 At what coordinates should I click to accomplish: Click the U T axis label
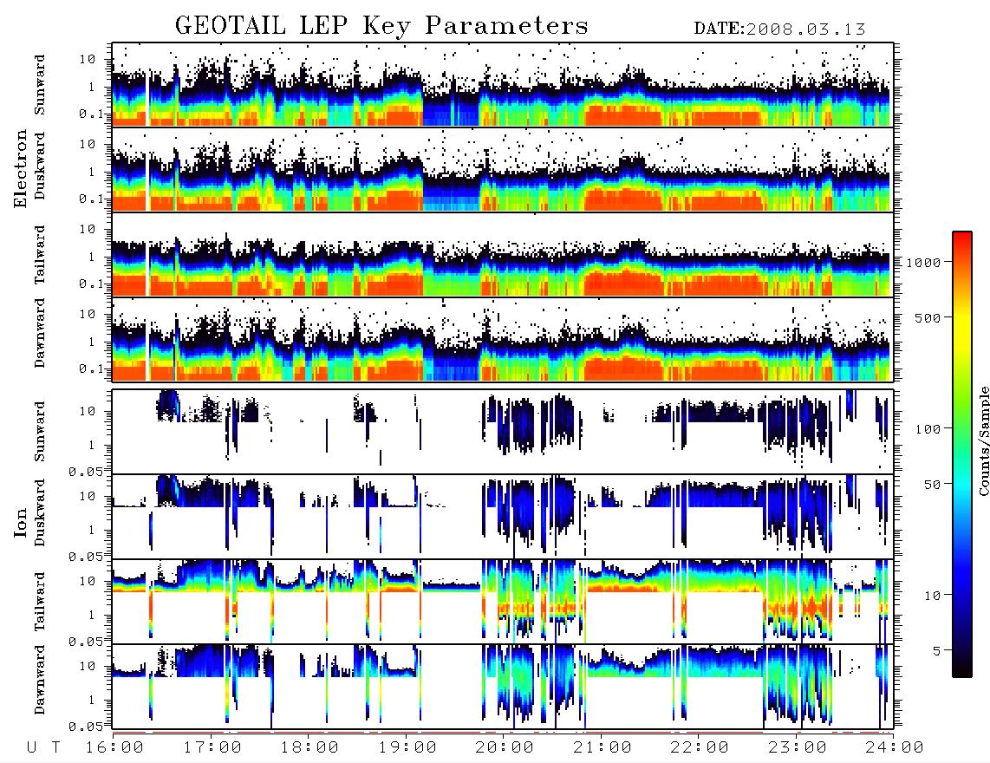click(x=44, y=748)
